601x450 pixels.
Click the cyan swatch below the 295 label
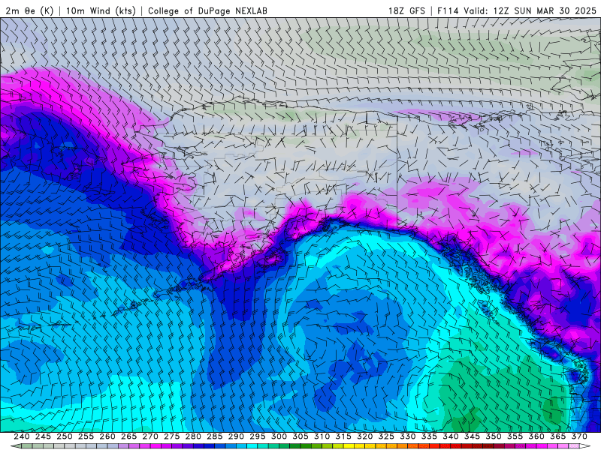click(252, 446)
